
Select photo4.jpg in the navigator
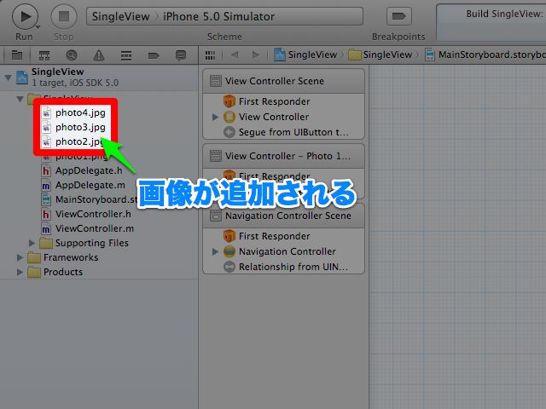click(80, 112)
